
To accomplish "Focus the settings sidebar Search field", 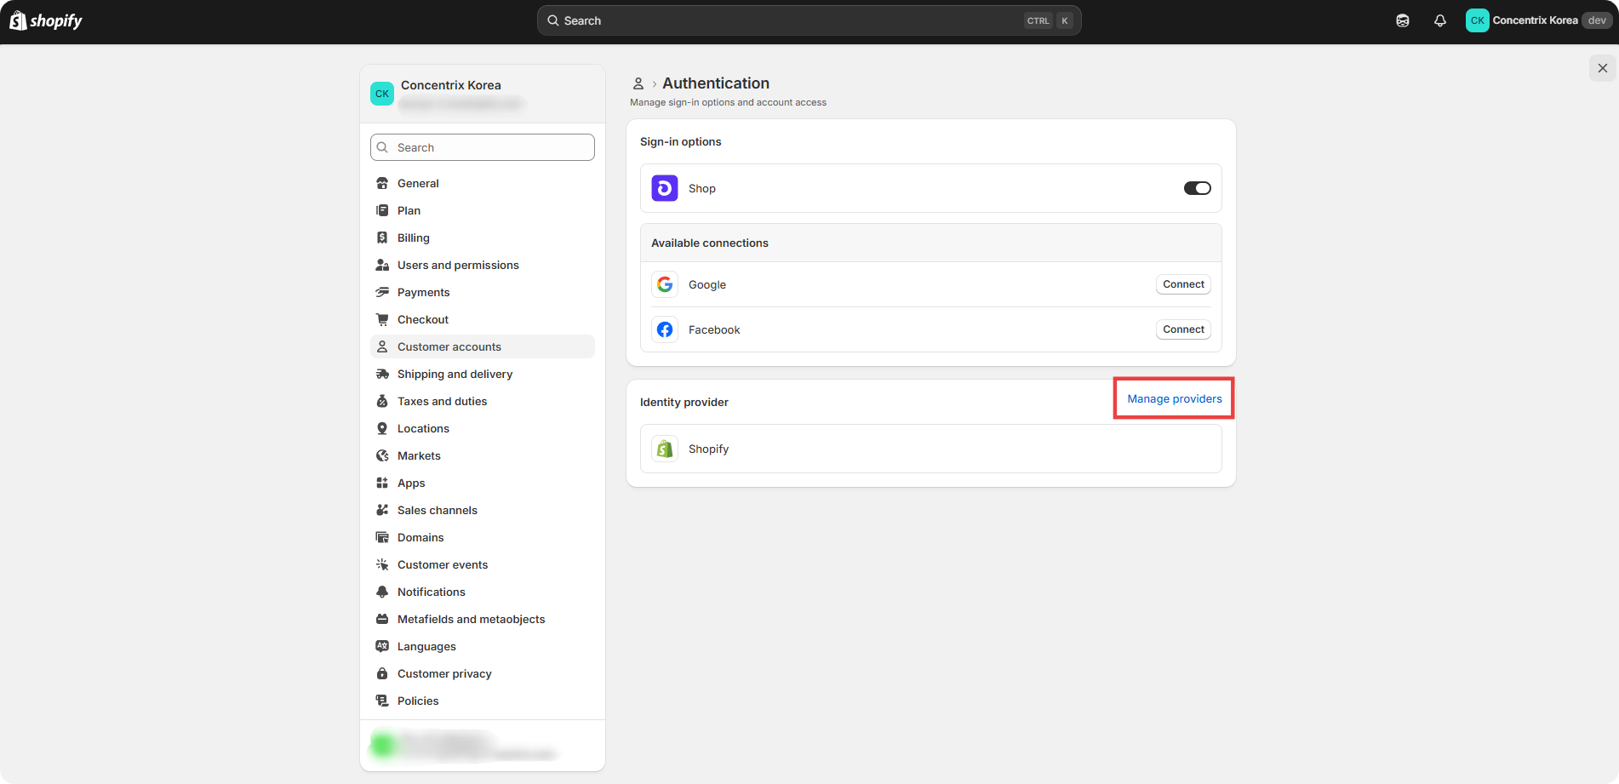I will (483, 147).
